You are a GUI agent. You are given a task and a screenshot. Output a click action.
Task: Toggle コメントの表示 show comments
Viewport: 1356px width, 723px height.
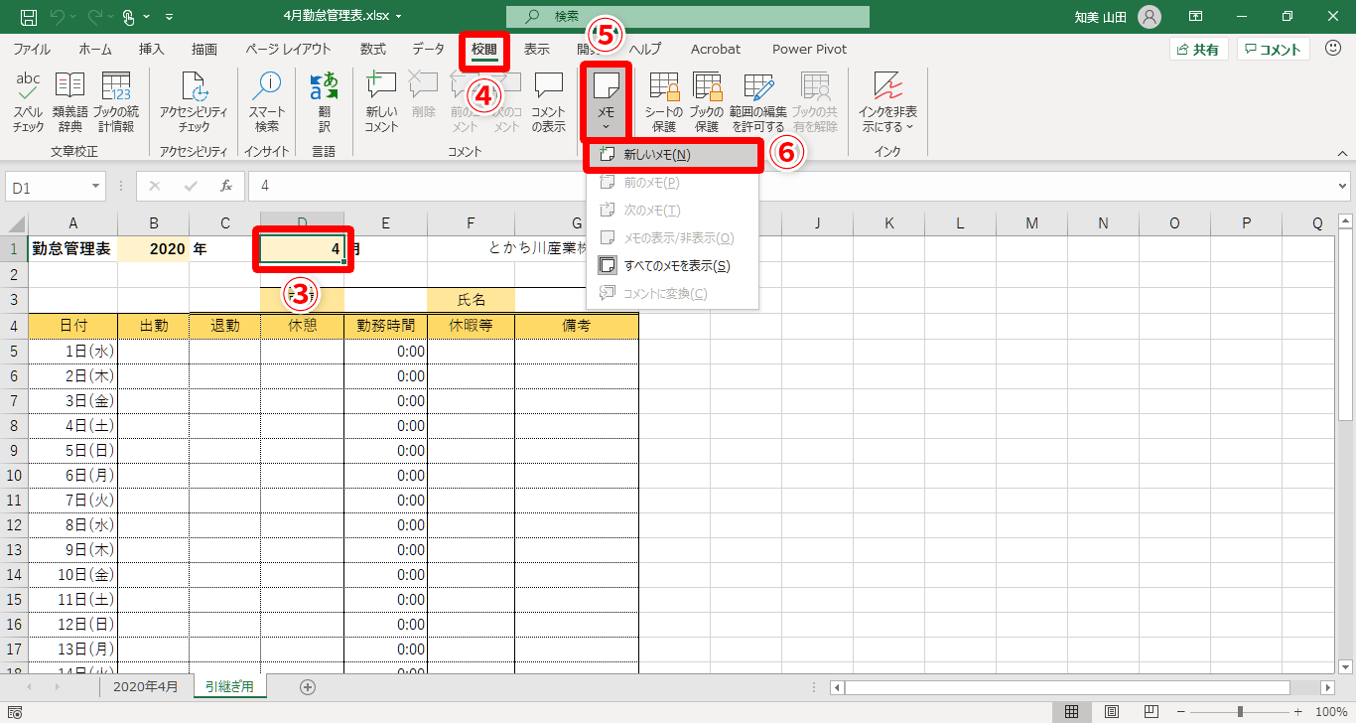coord(549,103)
